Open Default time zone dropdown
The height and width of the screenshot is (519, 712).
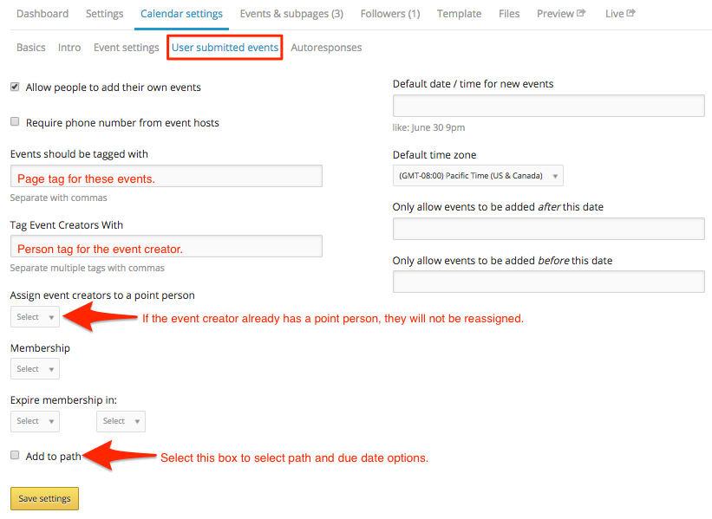pos(478,176)
